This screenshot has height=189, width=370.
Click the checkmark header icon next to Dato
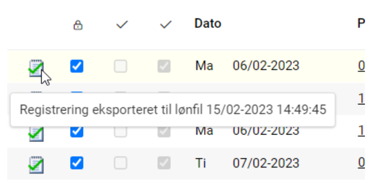pos(165,25)
